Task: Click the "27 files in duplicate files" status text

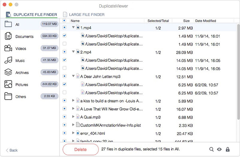Action: [x=140, y=149]
